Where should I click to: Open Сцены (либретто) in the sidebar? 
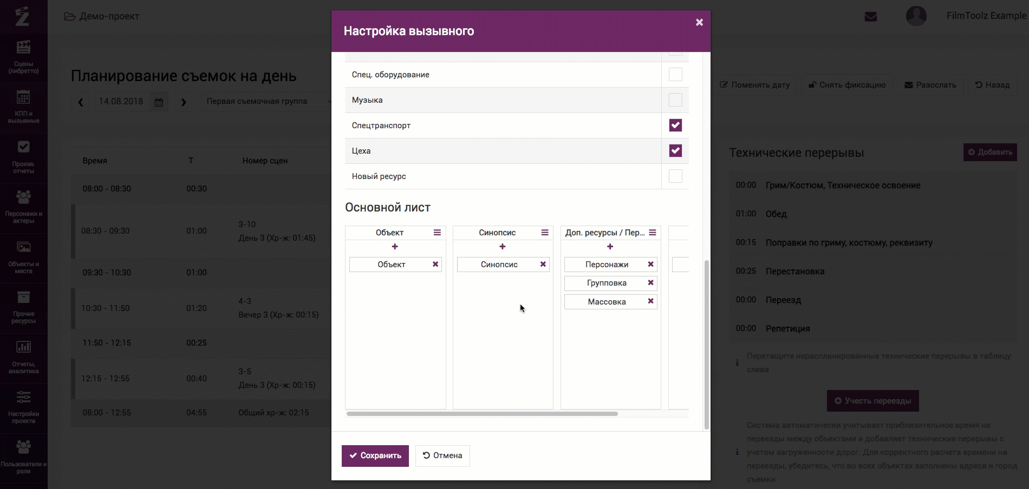point(23,57)
